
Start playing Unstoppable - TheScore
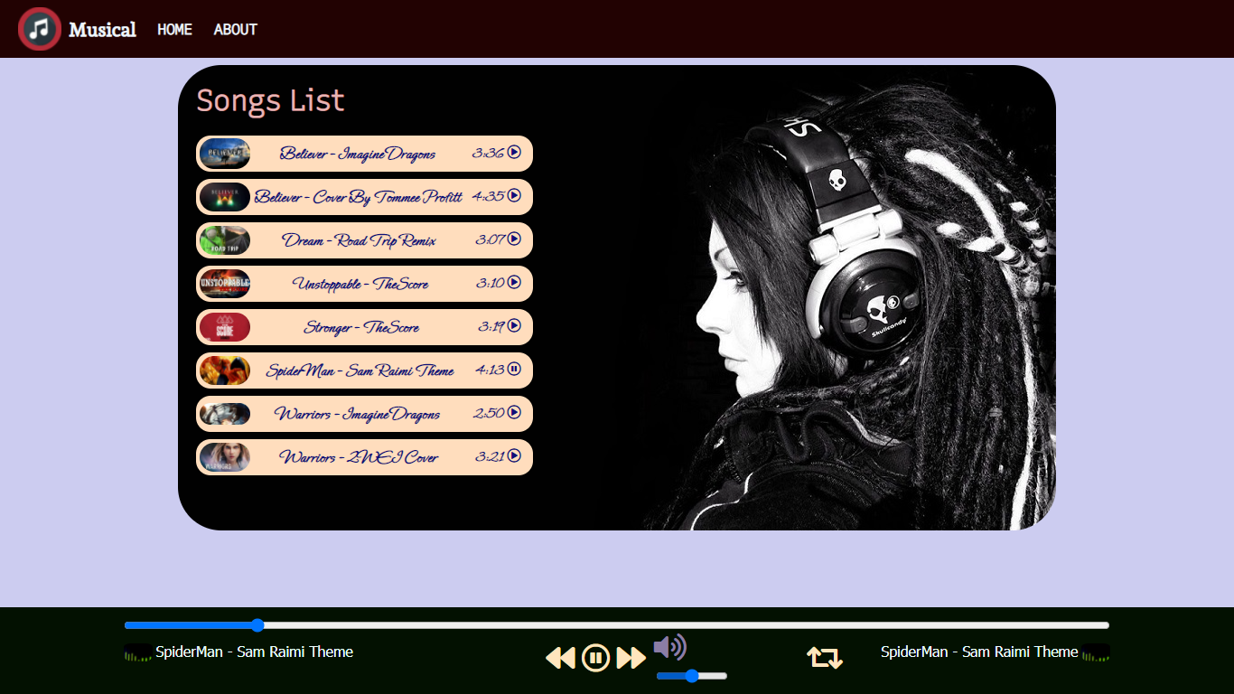[513, 283]
